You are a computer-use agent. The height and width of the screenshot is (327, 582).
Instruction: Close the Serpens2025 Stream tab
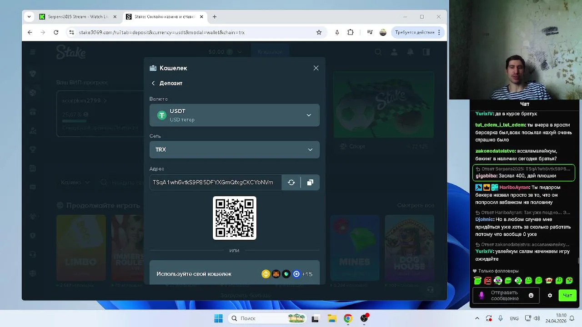coord(115,17)
